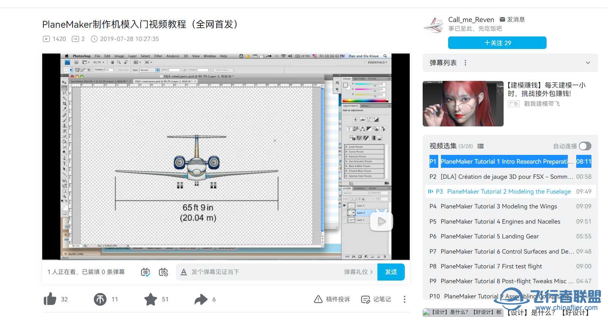Click the video frame showing Photoshop
The image size is (607, 317).
(226, 156)
